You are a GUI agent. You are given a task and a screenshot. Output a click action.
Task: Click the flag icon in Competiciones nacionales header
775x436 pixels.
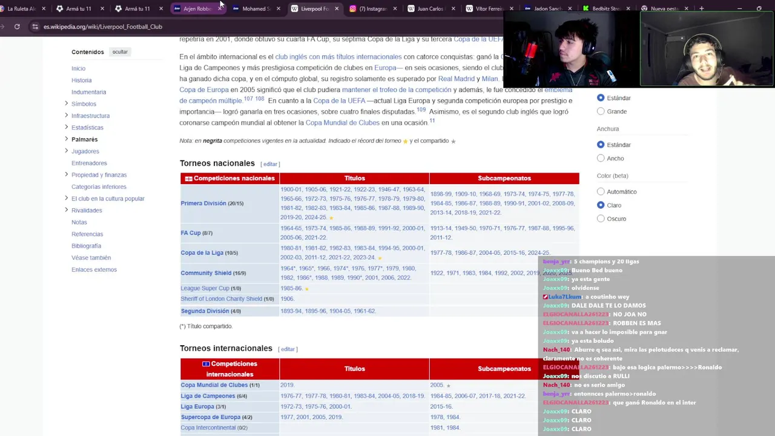click(188, 179)
